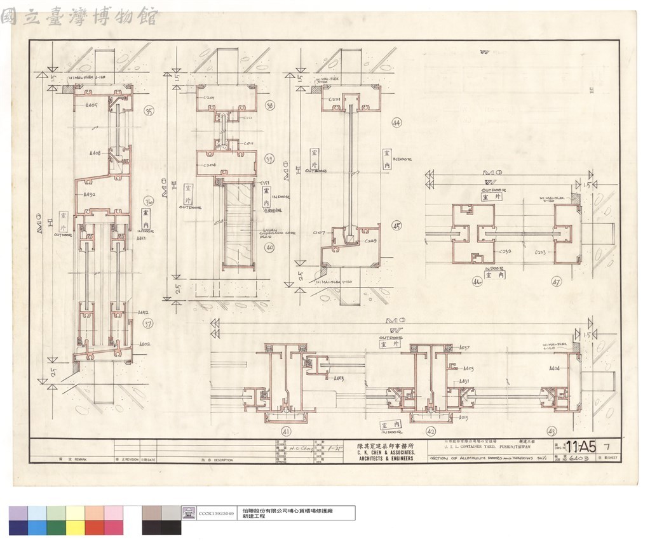Click circled detail marker 45
Image resolution: width=650 pixels, height=542 pixels.
[x=396, y=226]
